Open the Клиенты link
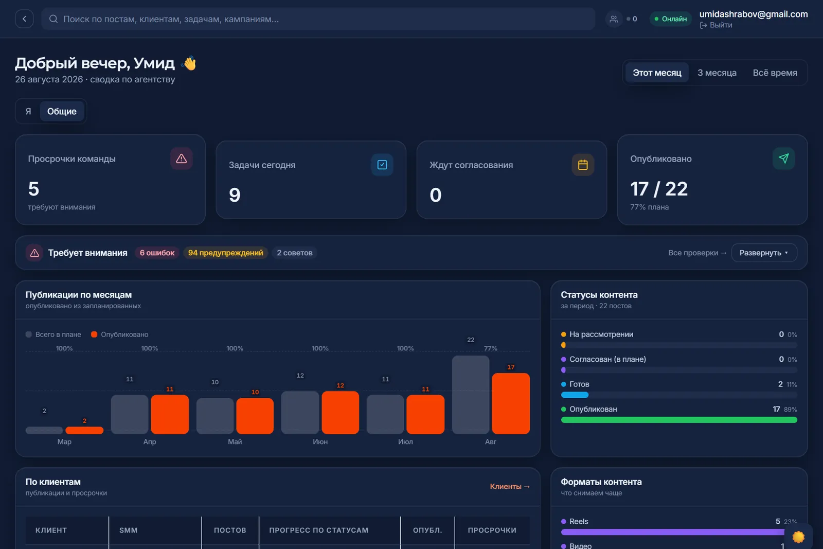The width and height of the screenshot is (823, 549). click(510, 486)
